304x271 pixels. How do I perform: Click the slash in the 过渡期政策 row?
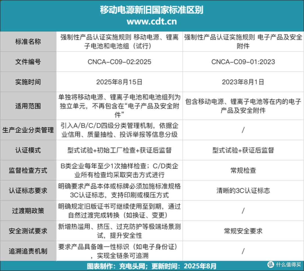(243, 211)
